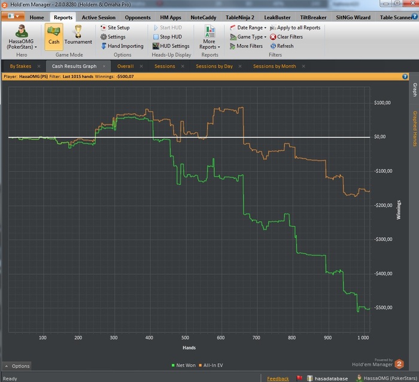419x382 pixels.
Task: Open the Home ribbon tab
Action: [37, 17]
